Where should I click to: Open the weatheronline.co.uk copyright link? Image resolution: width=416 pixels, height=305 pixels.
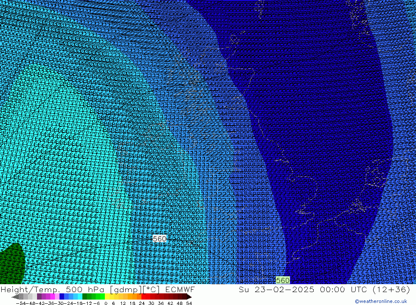pyautogui.click(x=381, y=301)
